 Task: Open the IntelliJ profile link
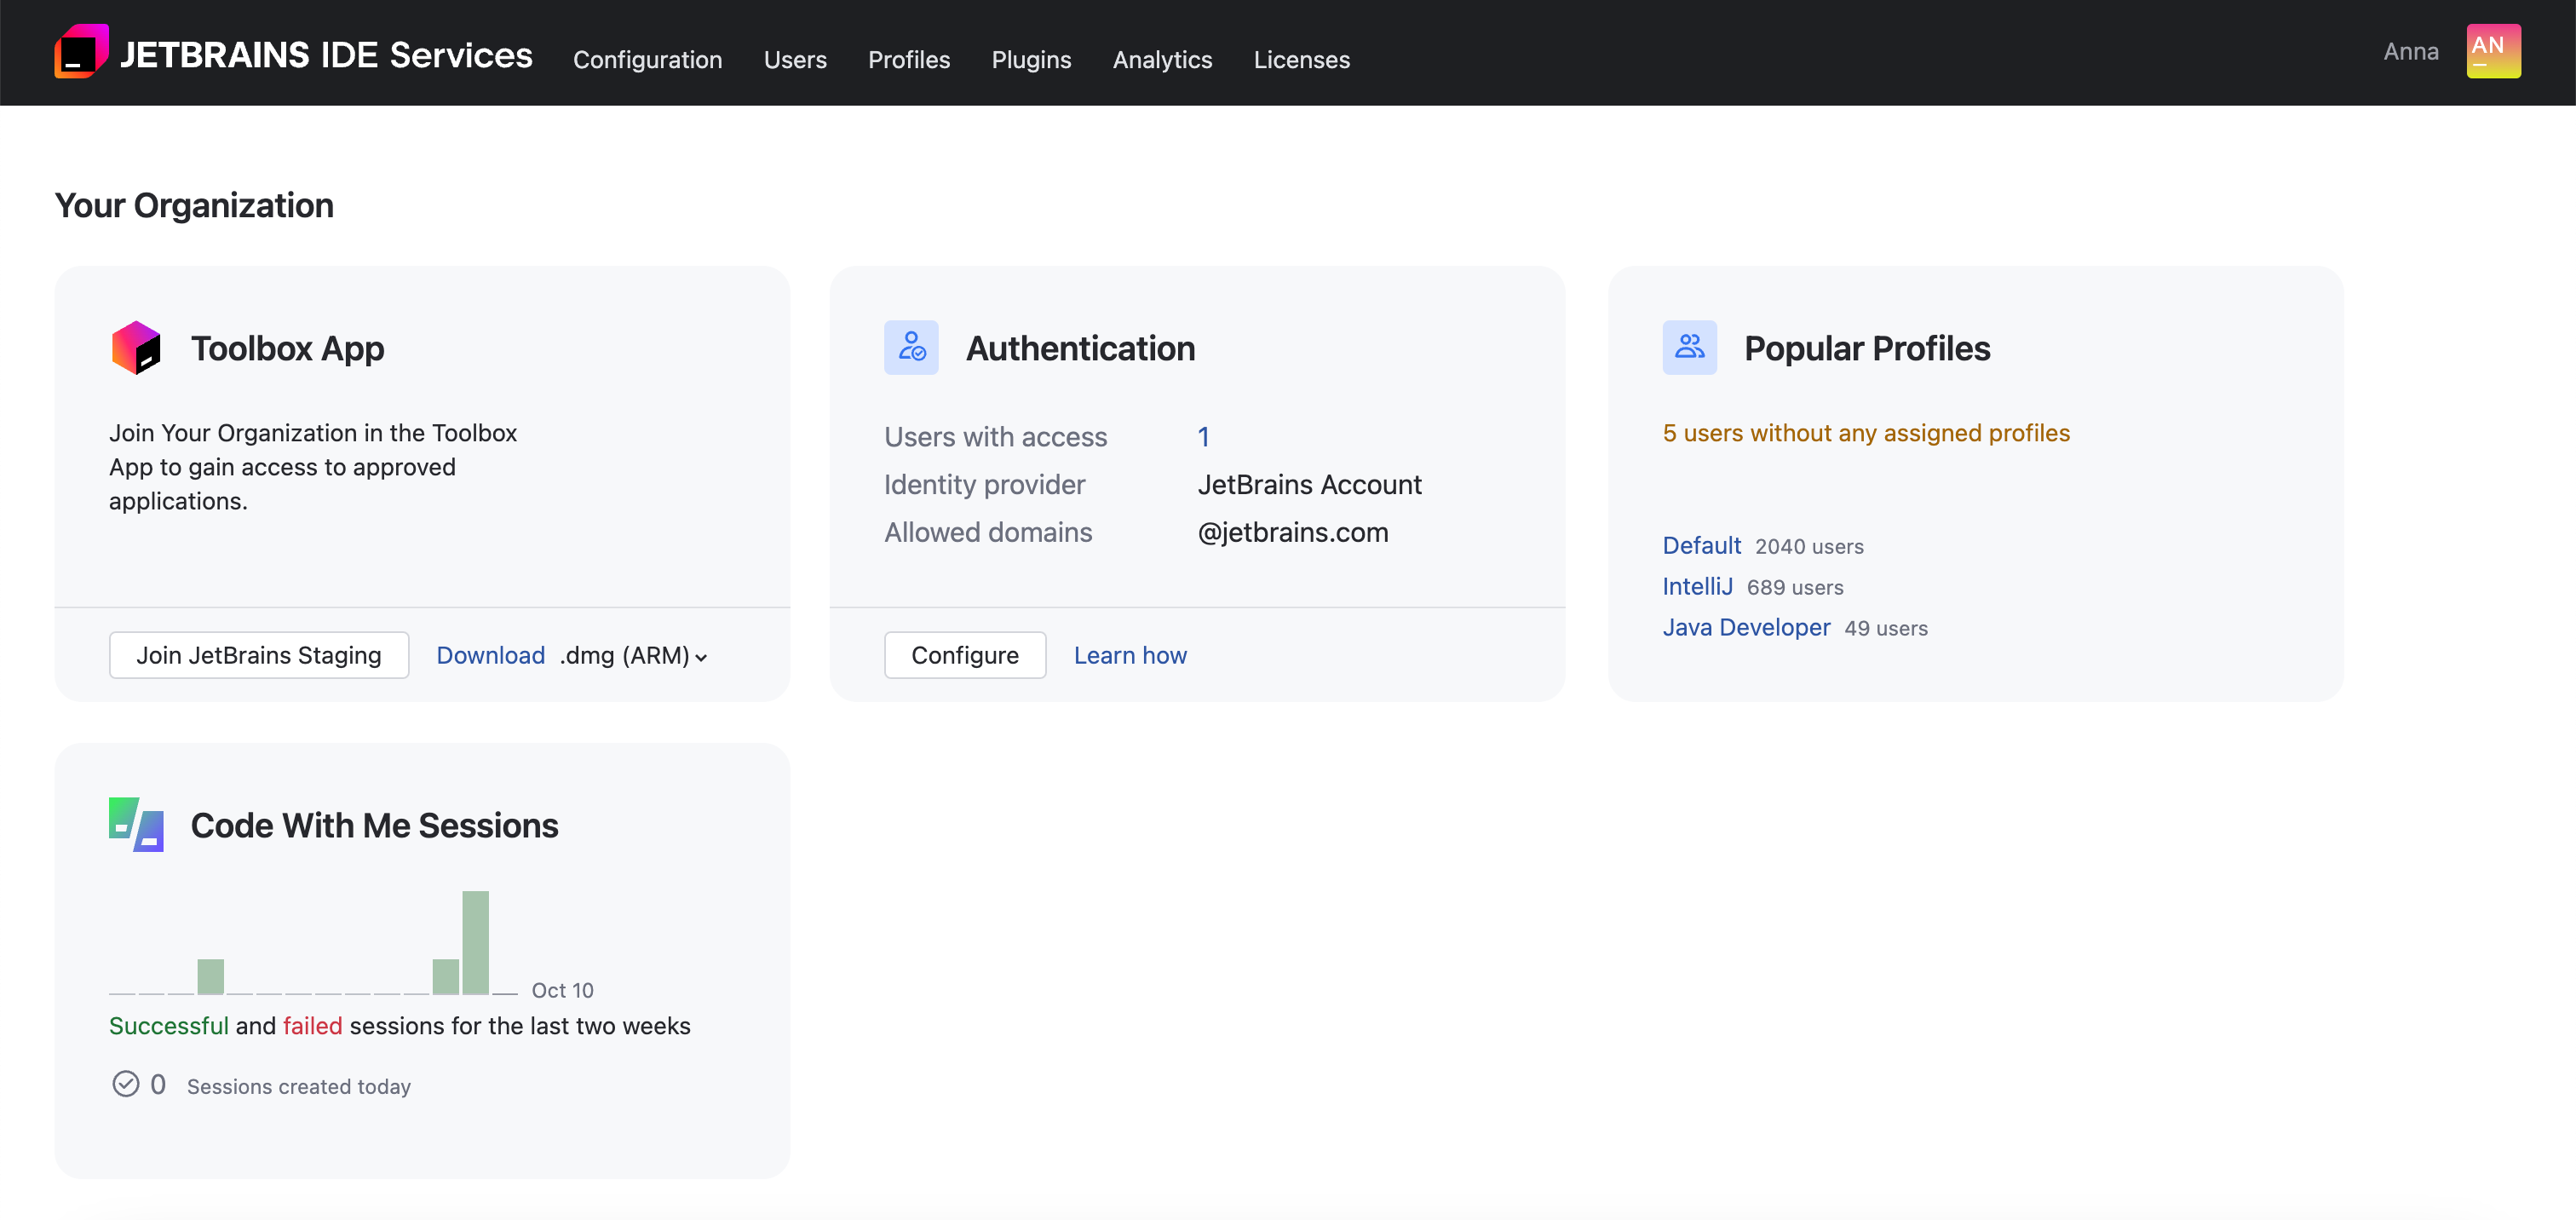pyautogui.click(x=1697, y=586)
